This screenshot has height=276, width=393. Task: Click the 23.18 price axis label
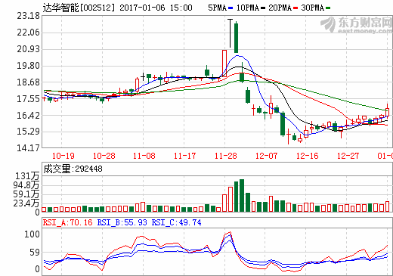click(x=28, y=16)
